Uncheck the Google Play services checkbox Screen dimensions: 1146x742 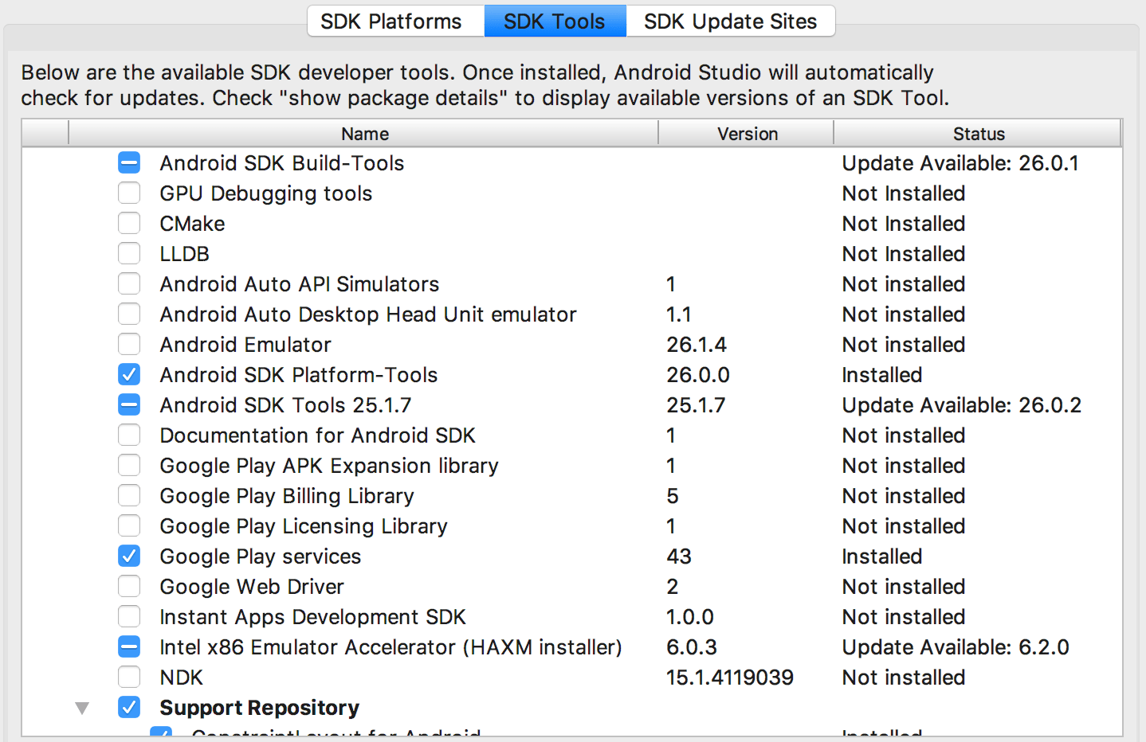[129, 556]
